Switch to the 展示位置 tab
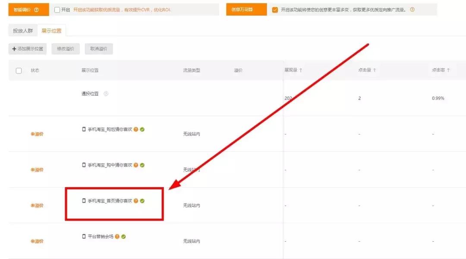Image resolution: width=466 pixels, height=259 pixels. 52,30
